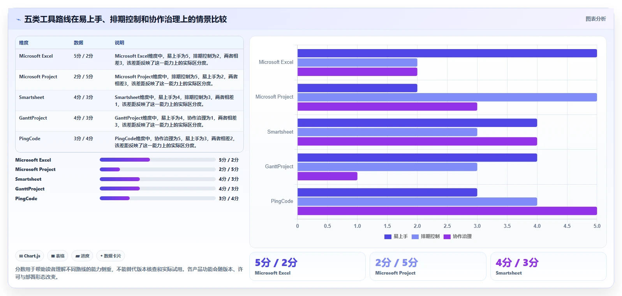622x296 pixels.
Task: Toggle the 协作治理 legend item
Action: [x=458, y=236]
